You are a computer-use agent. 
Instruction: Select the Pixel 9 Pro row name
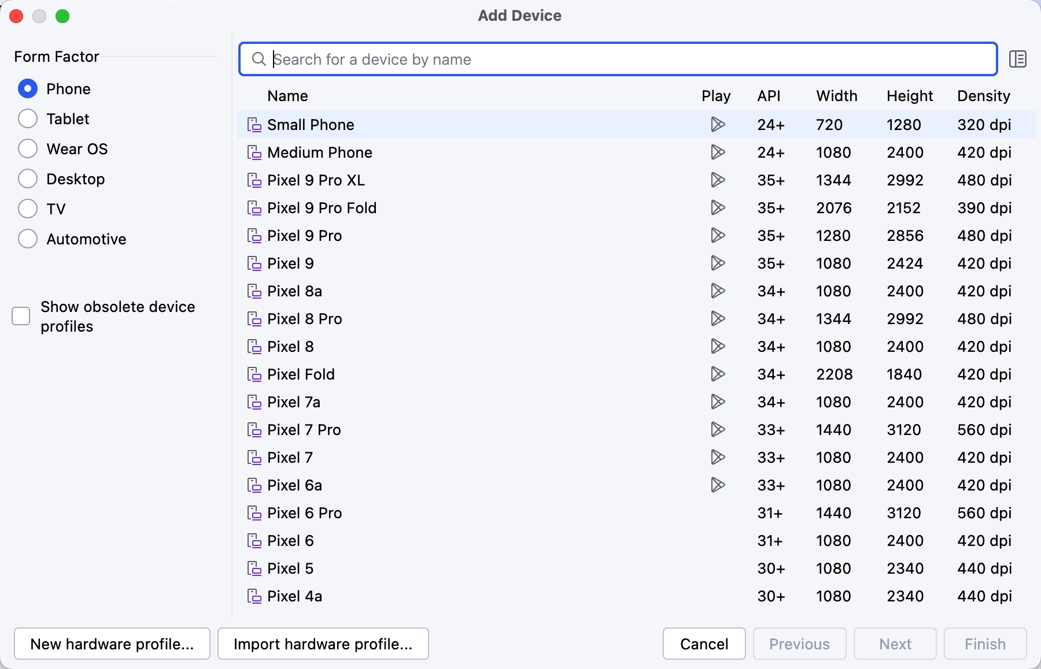coord(305,236)
